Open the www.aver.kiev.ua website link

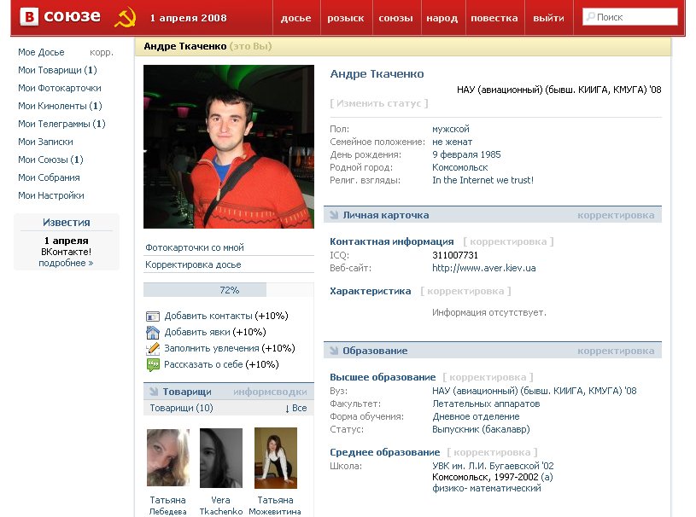(x=483, y=268)
